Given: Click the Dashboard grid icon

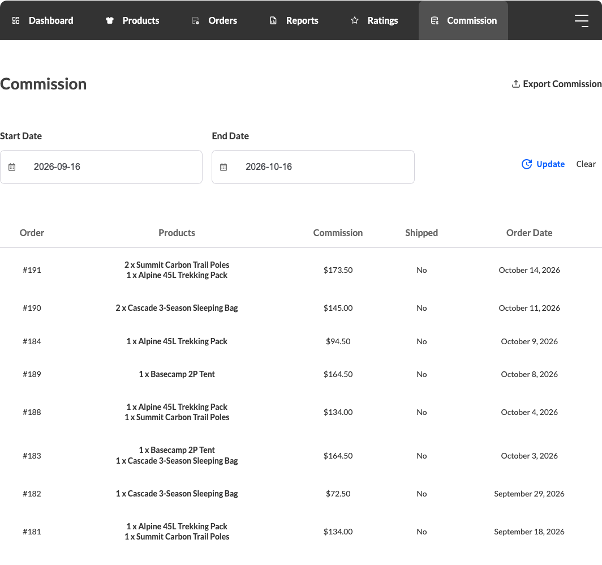Looking at the screenshot, I should coord(16,20).
